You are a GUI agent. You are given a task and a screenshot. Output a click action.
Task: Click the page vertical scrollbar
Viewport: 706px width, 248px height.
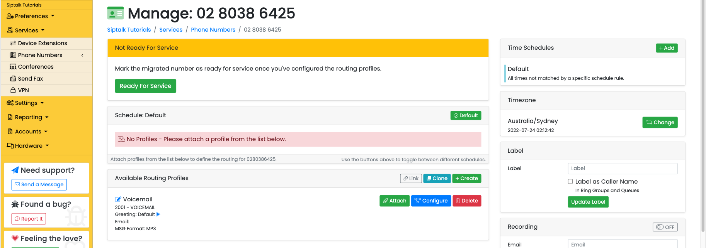[x=703, y=116]
